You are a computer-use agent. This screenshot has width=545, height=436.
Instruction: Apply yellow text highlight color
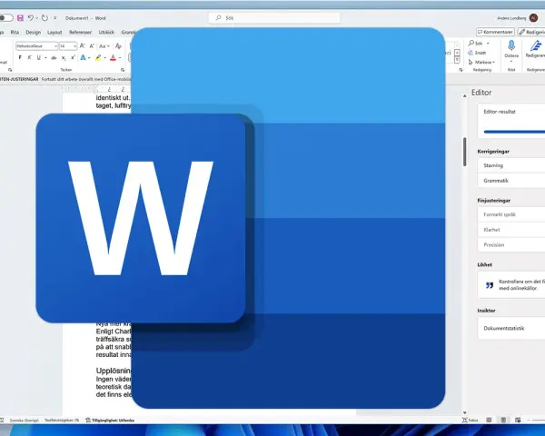point(98,58)
